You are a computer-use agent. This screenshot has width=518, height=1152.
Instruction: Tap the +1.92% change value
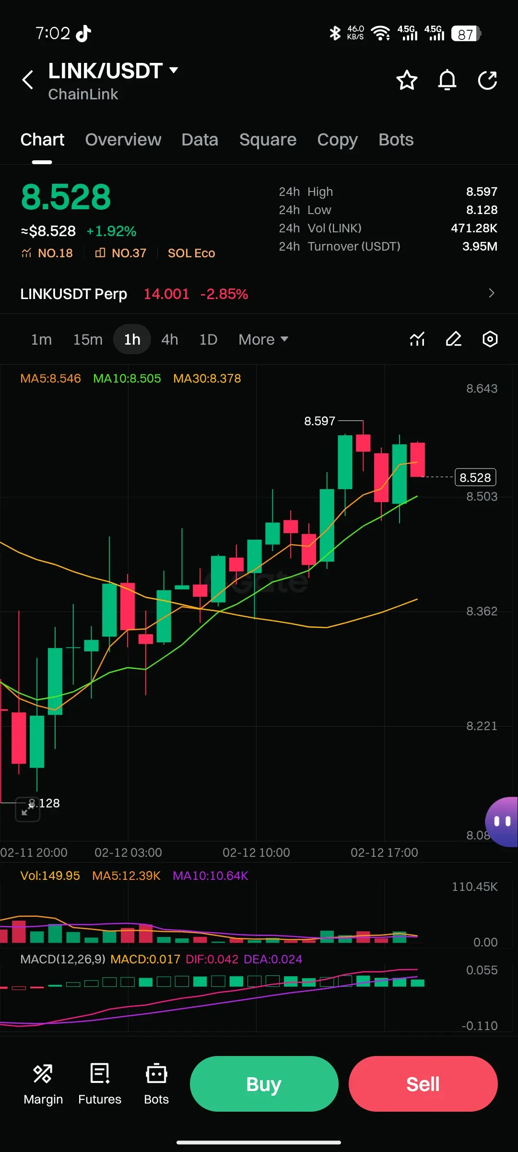point(111,231)
